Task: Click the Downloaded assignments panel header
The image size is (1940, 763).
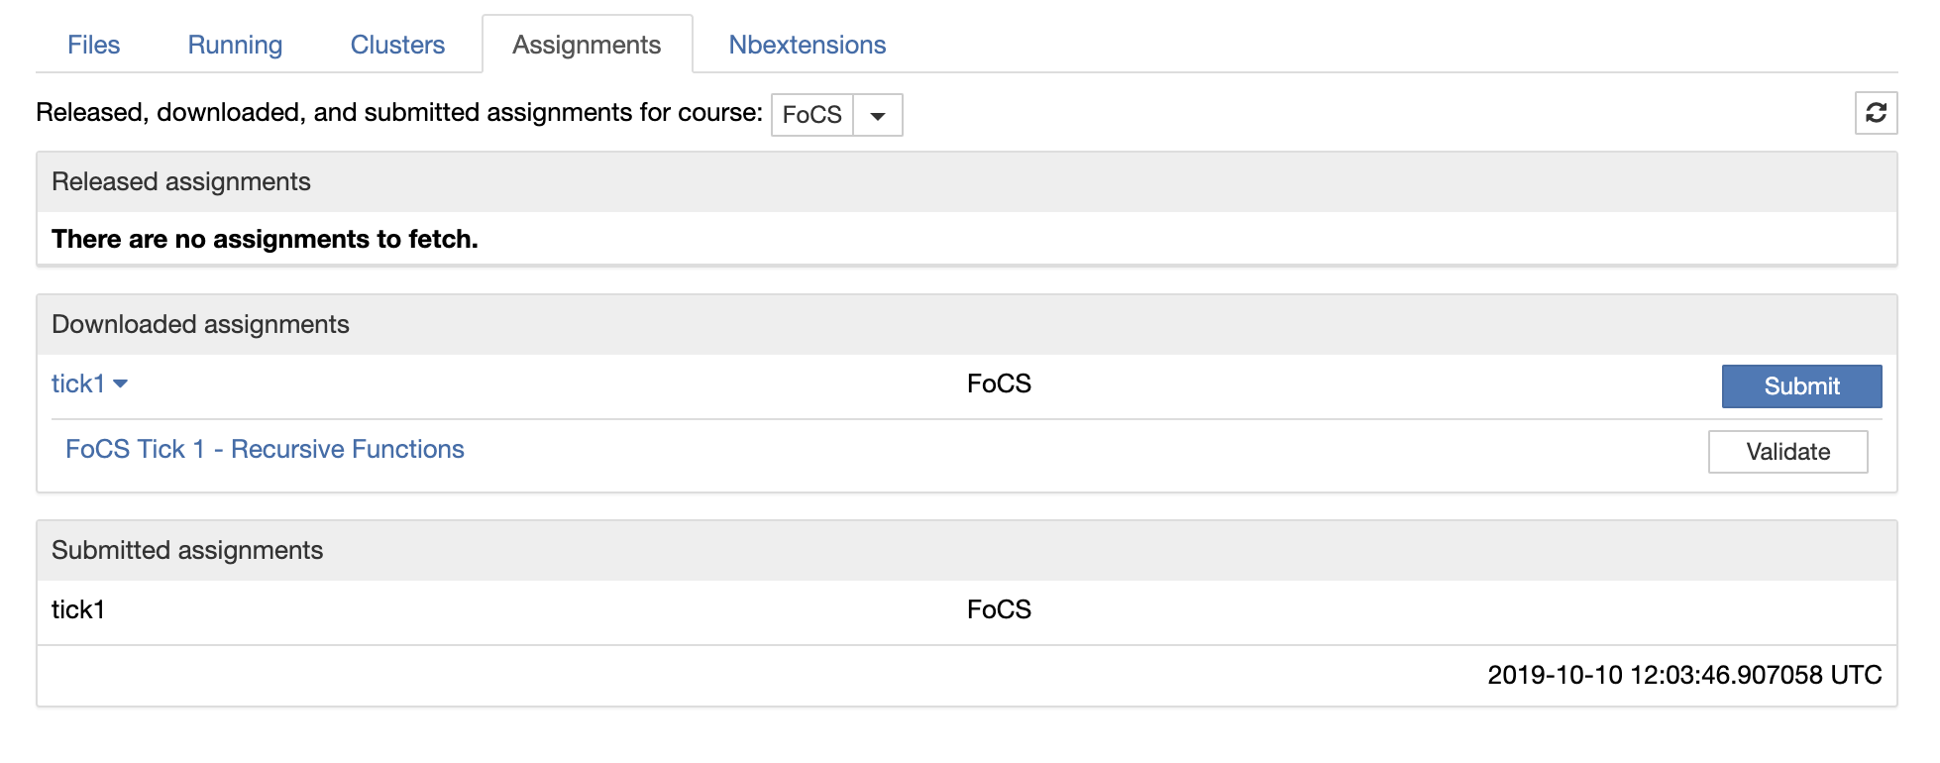Action: coord(200,324)
